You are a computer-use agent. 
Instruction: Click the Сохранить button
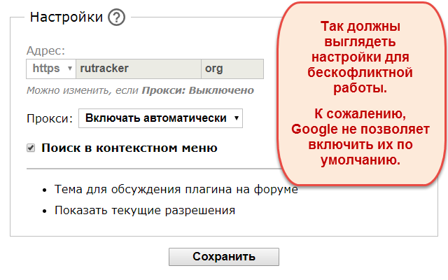click(224, 257)
